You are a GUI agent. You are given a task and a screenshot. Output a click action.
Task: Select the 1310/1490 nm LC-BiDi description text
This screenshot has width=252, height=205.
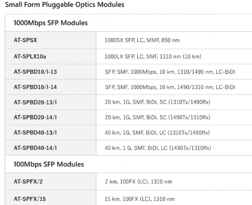(x=170, y=72)
